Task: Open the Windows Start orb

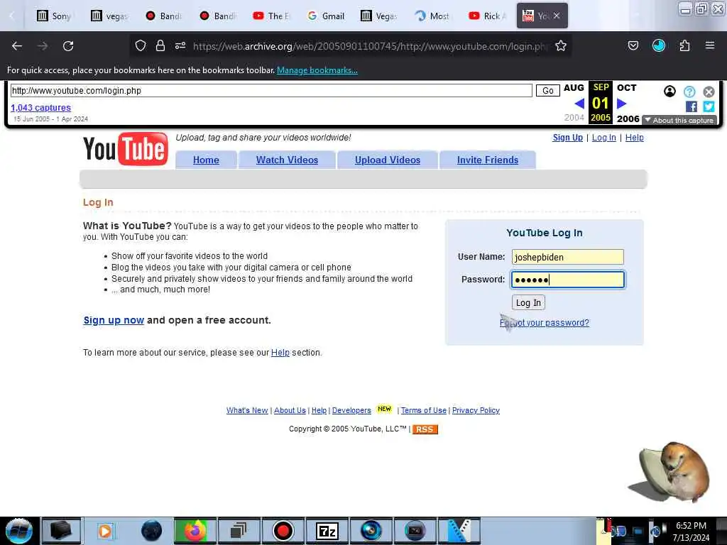Action: tap(19, 531)
